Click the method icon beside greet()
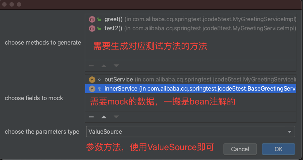 (92, 19)
